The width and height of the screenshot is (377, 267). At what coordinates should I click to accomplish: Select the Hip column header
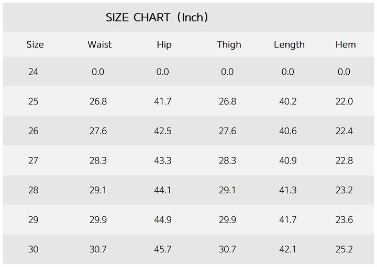tap(164, 45)
